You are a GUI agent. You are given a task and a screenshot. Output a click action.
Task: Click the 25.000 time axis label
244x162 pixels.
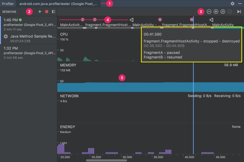96,157
